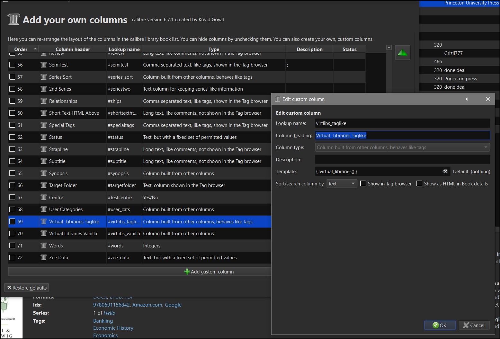Click the Lookup name column header
Screen dimensions: 500x339
124,49
